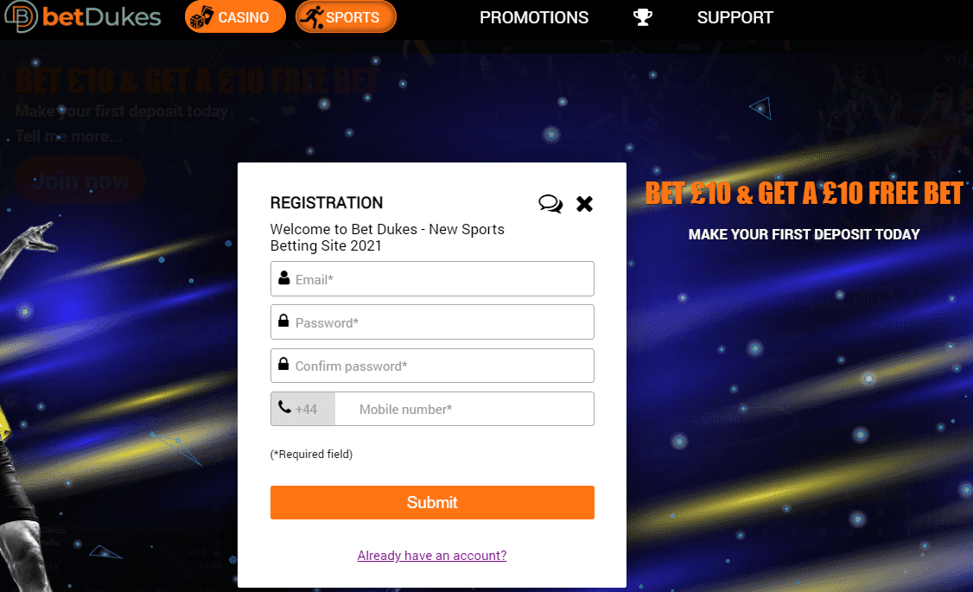Click the running figure Sports icon
This screenshot has height=592, width=973.
311,17
